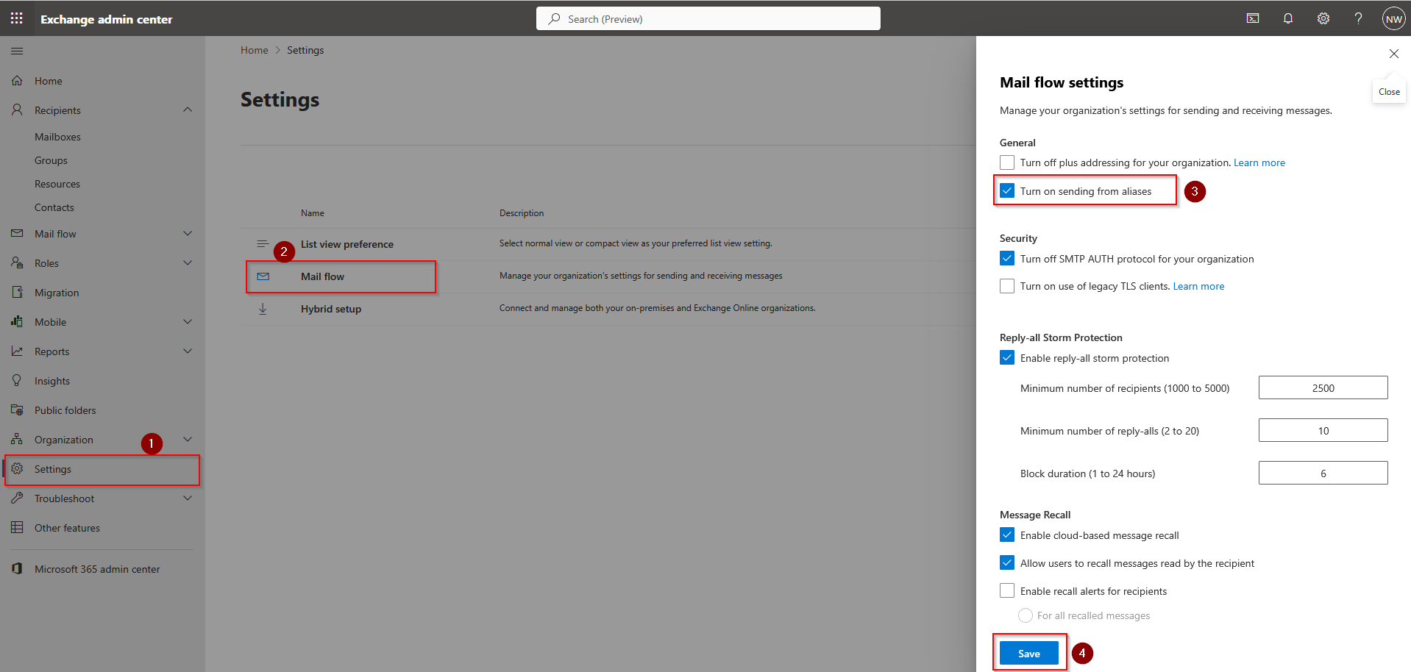Click the Roles icon in sidebar
Screen dimensions: 1411x672
(17, 262)
